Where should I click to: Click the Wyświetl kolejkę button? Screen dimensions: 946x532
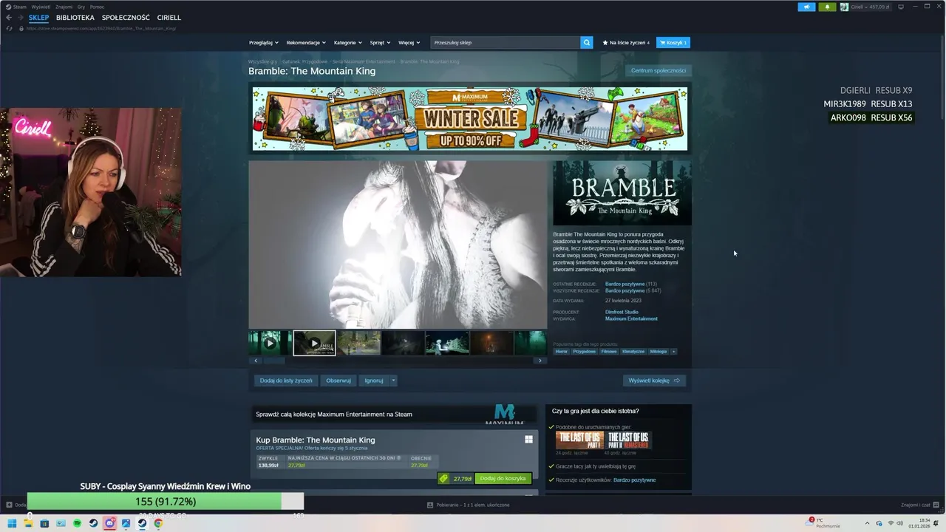[654, 381]
